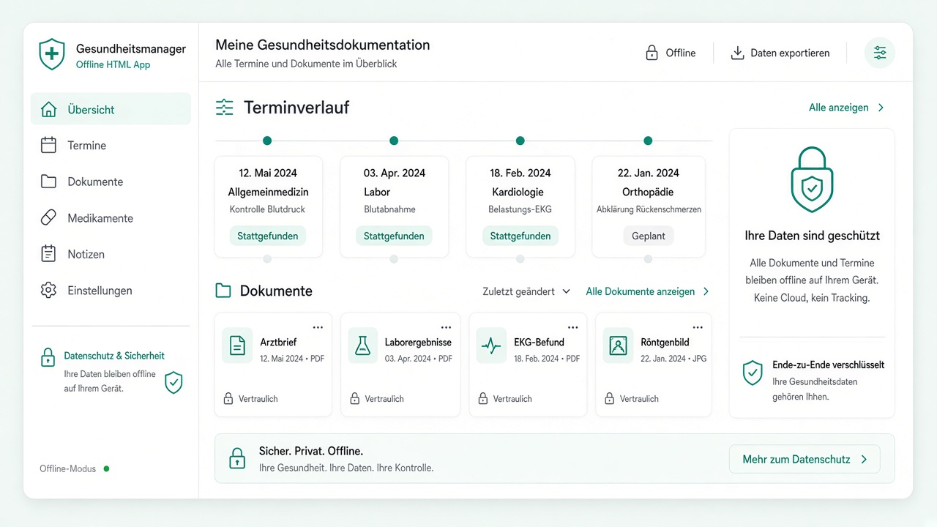The height and width of the screenshot is (527, 937).
Task: Click Stattgefunden badge on Kardiologie card
Action: click(x=520, y=236)
